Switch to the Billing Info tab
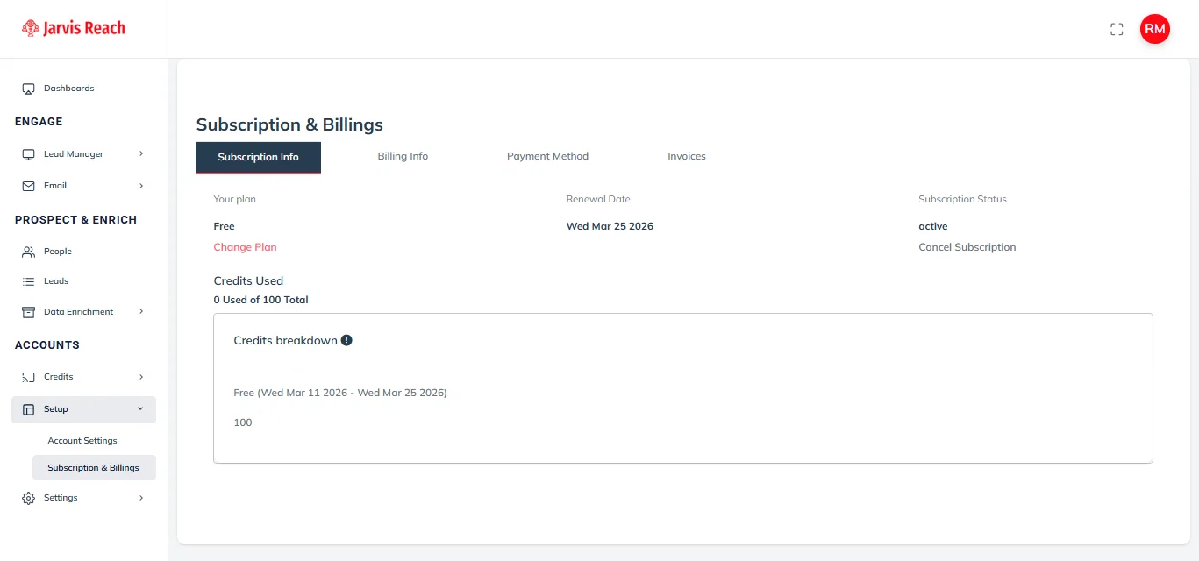This screenshot has height=561, width=1199. click(403, 157)
